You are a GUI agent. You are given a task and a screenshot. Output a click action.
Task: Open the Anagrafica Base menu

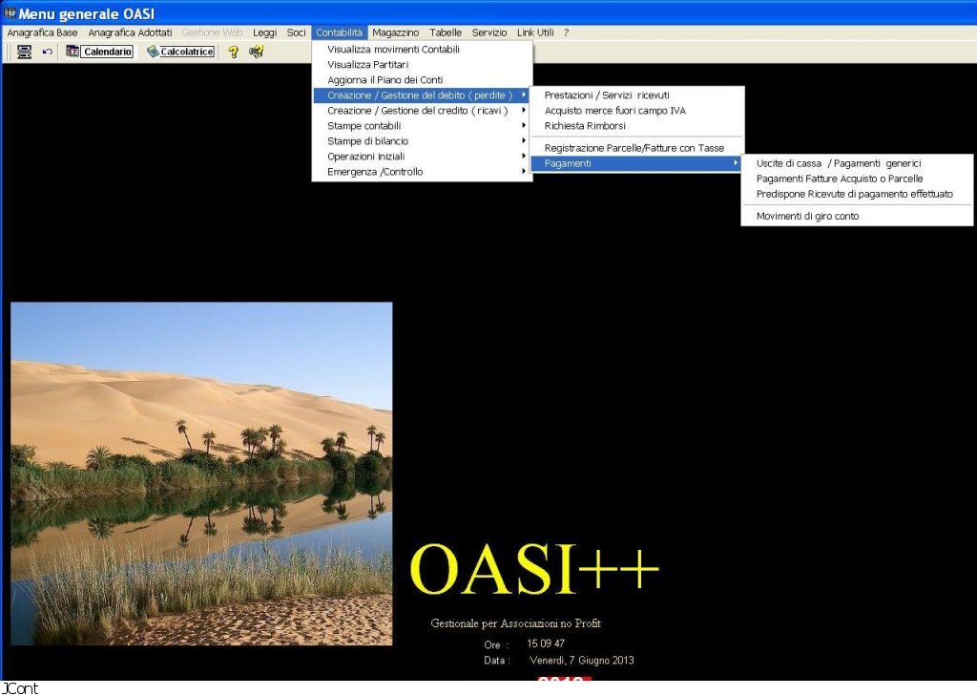click(42, 32)
